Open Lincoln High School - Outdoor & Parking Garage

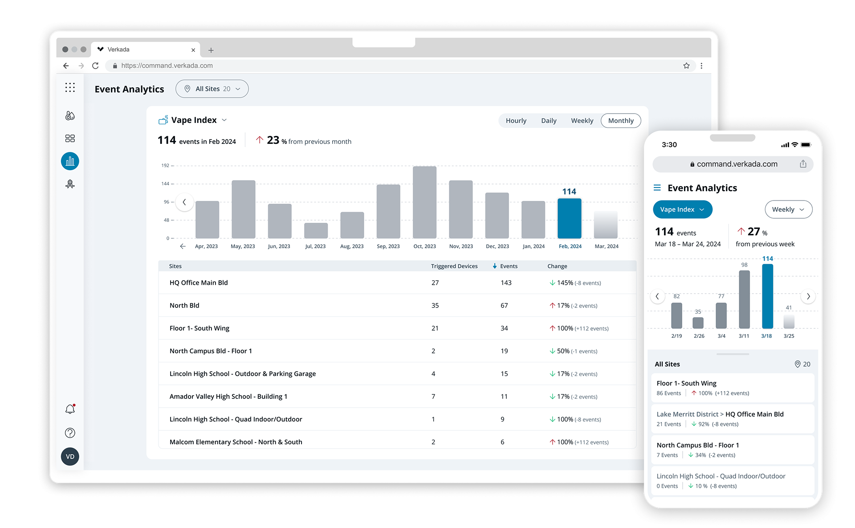point(397,373)
